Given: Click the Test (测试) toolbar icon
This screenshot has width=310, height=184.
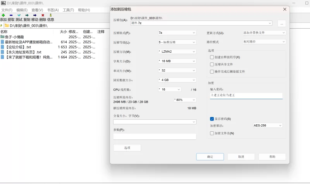Looking at the screenshot, I should 19,15.
